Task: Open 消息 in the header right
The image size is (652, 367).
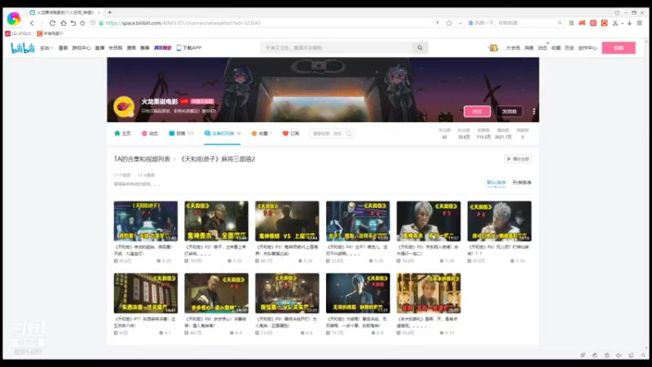Action: point(529,48)
